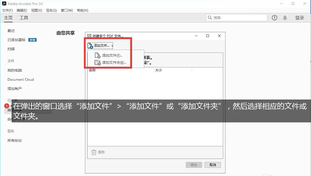Minimize the Adobe Acrobat Pro DC window

point(281,3)
